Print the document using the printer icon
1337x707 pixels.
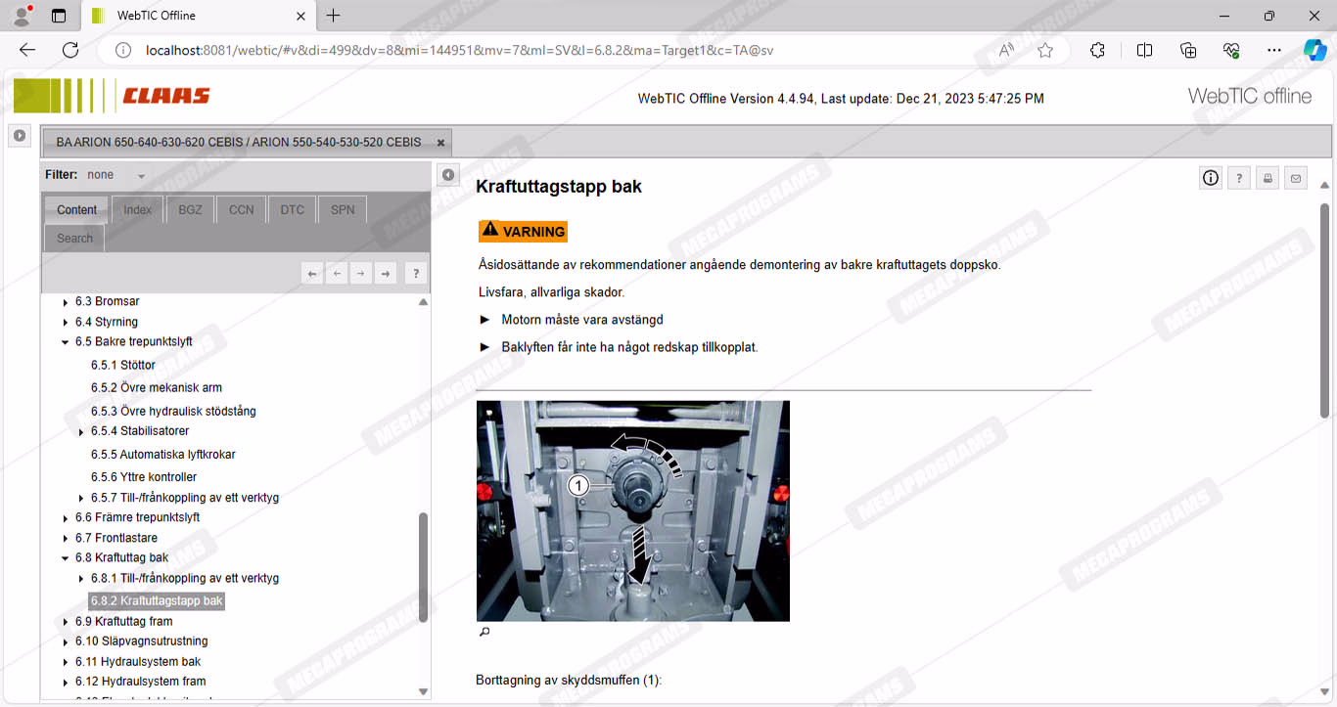(x=1268, y=178)
